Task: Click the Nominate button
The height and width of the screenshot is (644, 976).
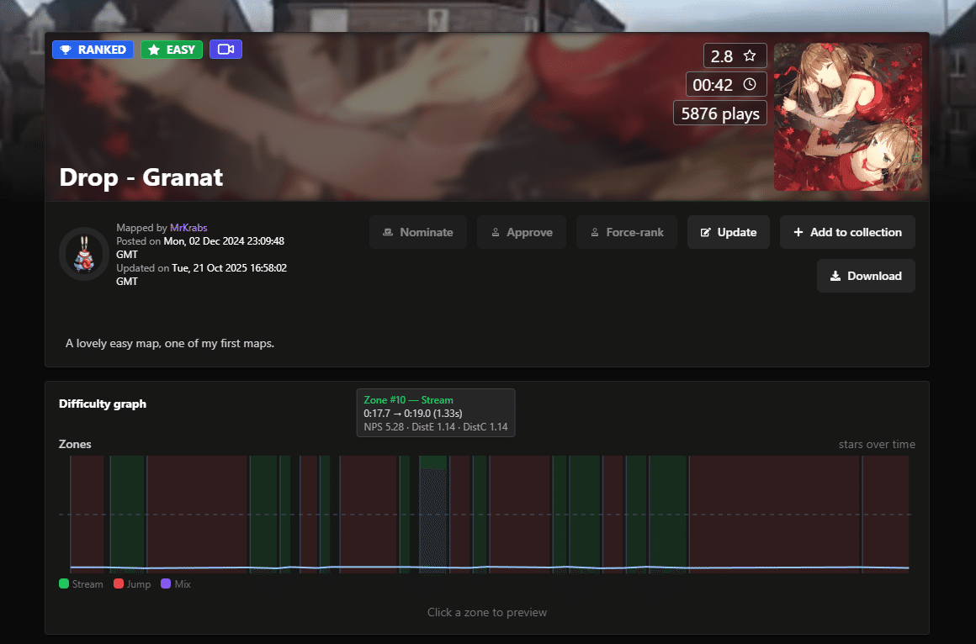Action: point(417,232)
